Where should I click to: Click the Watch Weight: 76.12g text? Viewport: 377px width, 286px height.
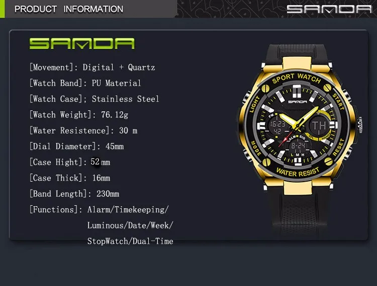coord(79,115)
